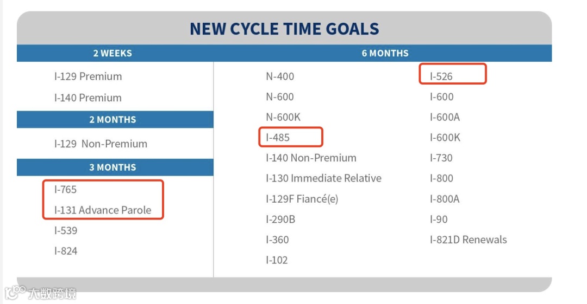Select the I-129F Fiancé(e) entry
Viewport: 587px width, 304px height.
click(302, 199)
